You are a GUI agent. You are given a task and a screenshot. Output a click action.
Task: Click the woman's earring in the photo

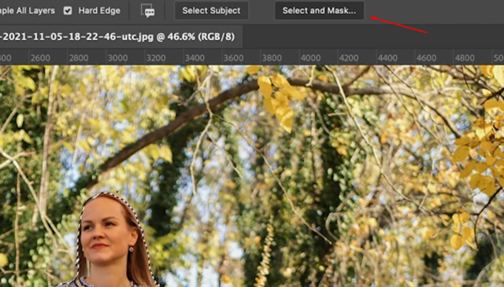click(132, 249)
